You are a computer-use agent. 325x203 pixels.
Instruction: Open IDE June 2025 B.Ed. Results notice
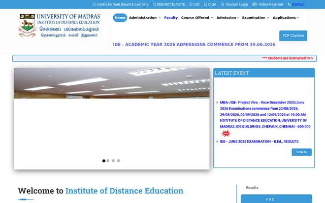pyautogui.click(x=259, y=142)
